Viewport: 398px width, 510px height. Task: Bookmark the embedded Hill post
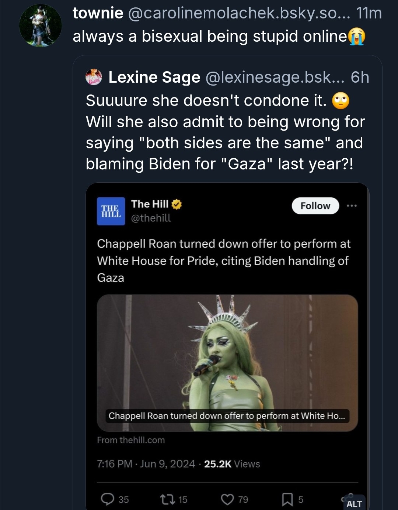[x=287, y=499]
